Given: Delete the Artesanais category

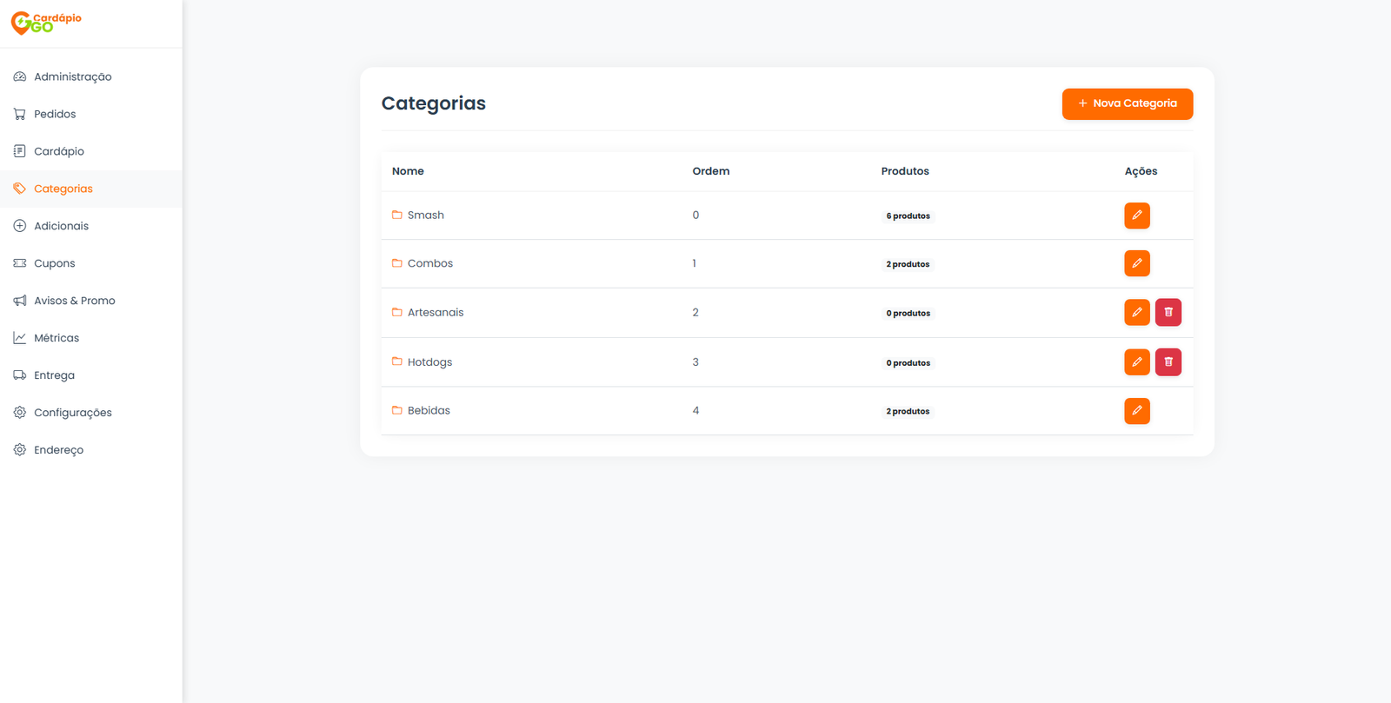Looking at the screenshot, I should coord(1168,312).
